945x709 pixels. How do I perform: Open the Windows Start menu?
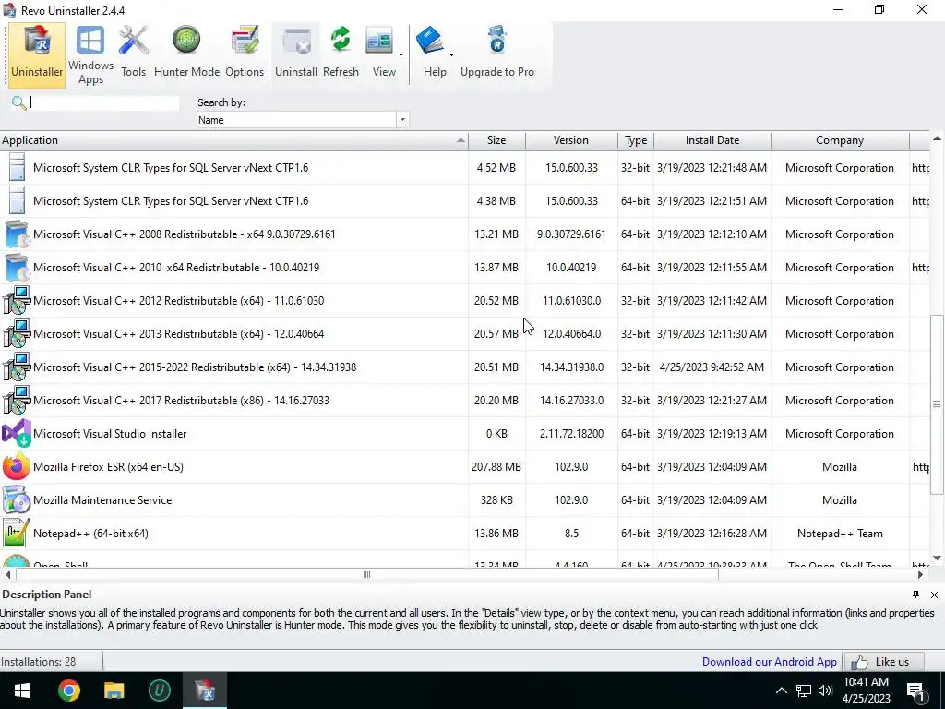click(x=22, y=691)
